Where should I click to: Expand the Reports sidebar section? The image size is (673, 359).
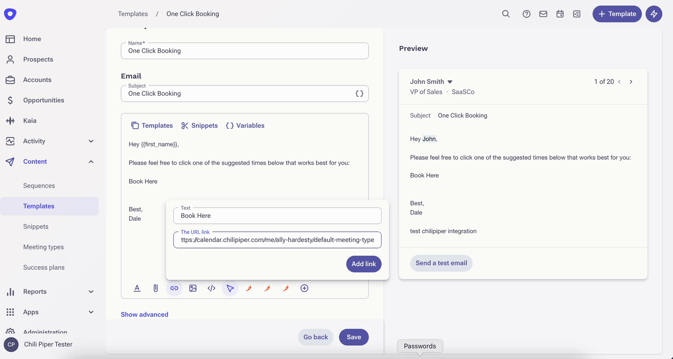click(x=91, y=292)
